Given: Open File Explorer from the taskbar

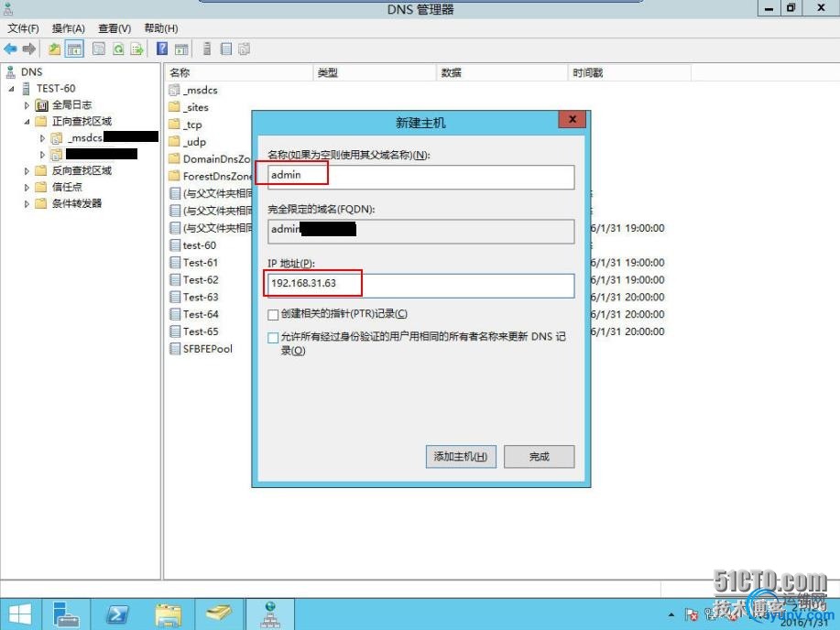Looking at the screenshot, I should [169, 614].
